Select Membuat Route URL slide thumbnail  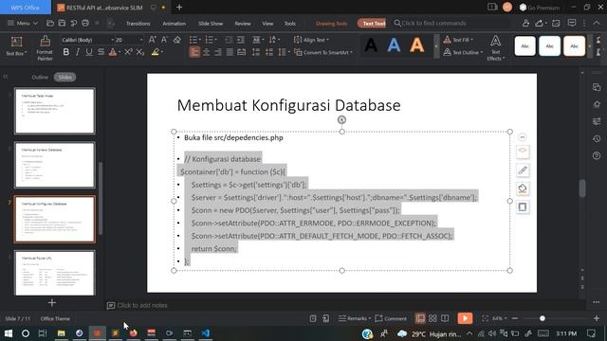point(55,273)
